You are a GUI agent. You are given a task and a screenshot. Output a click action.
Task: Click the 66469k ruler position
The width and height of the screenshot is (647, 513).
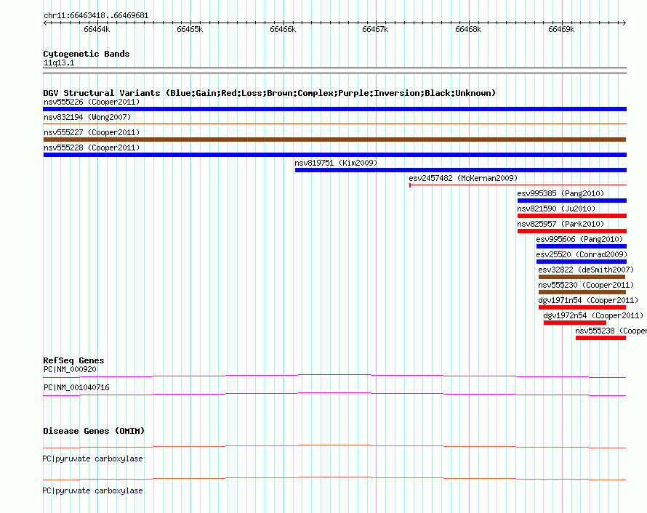click(x=561, y=29)
